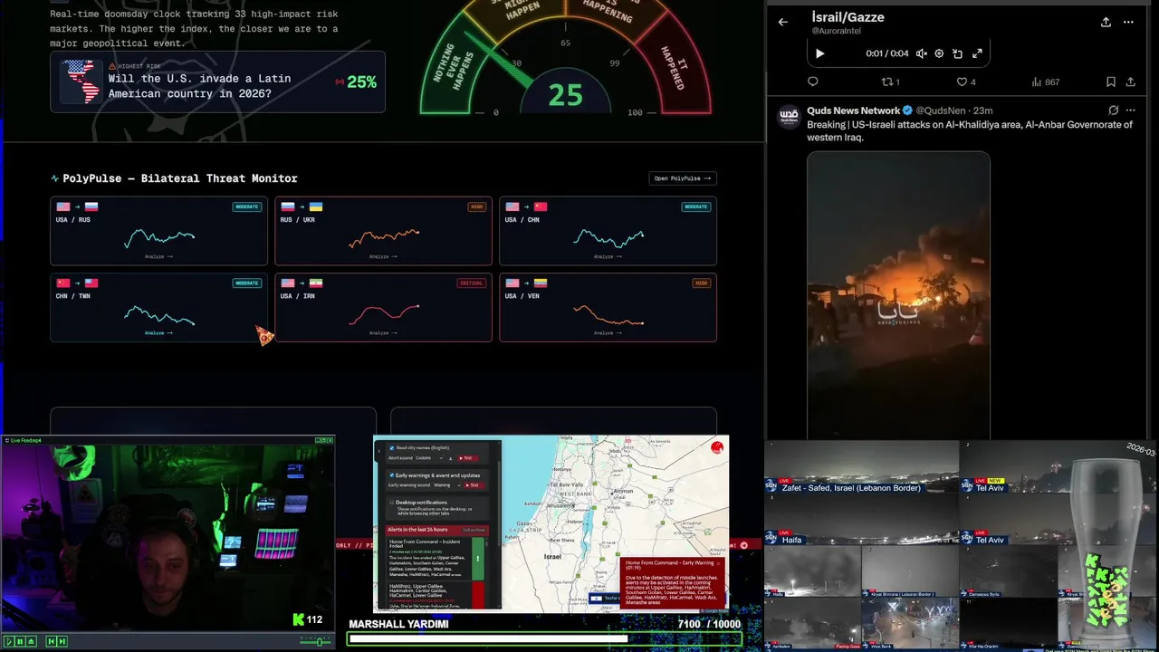The width and height of the screenshot is (1159, 652).
Task: Click Test next to Alert sound
Action: 467,458
